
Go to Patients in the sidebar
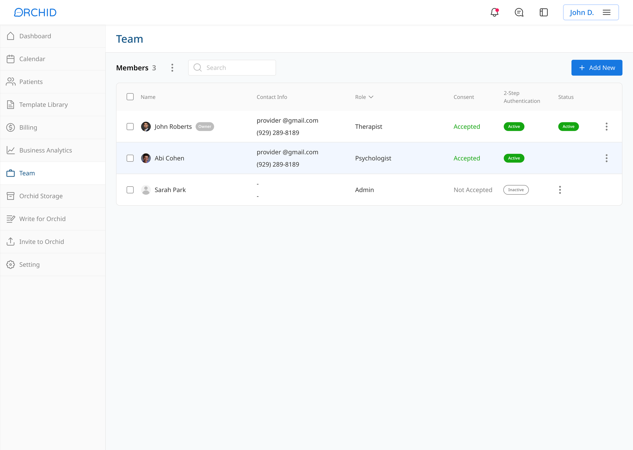point(31,82)
